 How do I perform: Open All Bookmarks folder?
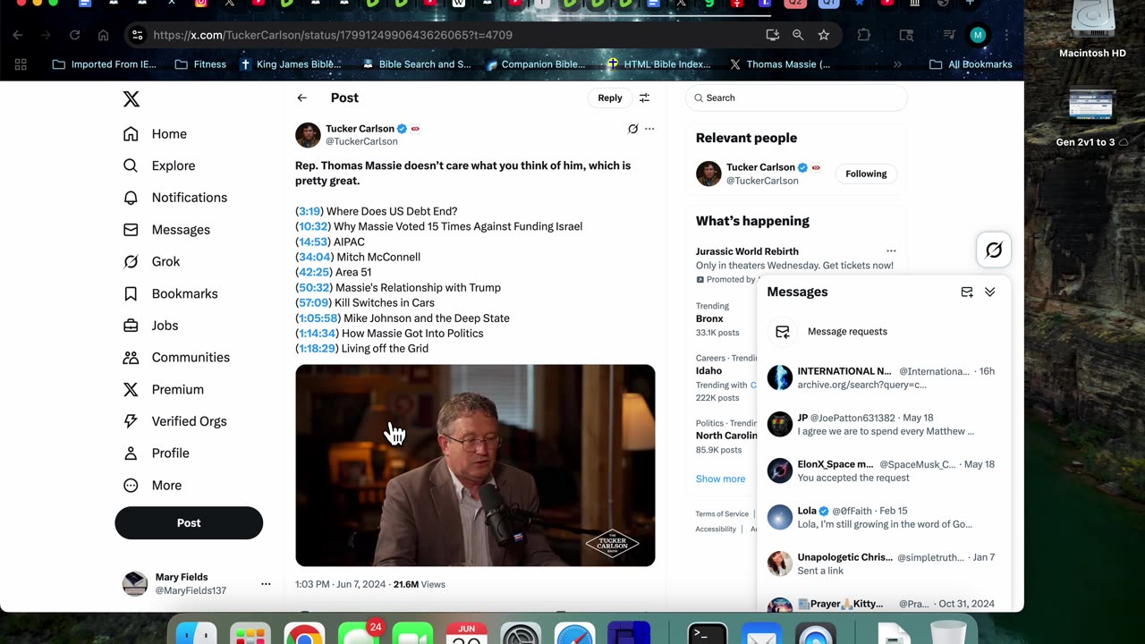pyautogui.click(x=971, y=64)
